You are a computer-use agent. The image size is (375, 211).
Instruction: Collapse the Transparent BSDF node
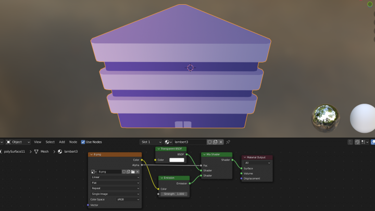158,149
